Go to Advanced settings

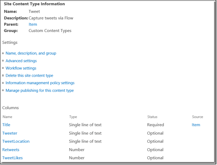tap(21, 61)
